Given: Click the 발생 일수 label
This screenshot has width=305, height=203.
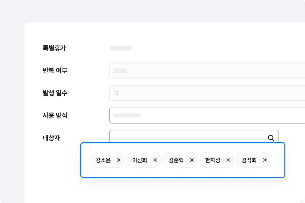Looking at the screenshot, I should [x=55, y=93].
